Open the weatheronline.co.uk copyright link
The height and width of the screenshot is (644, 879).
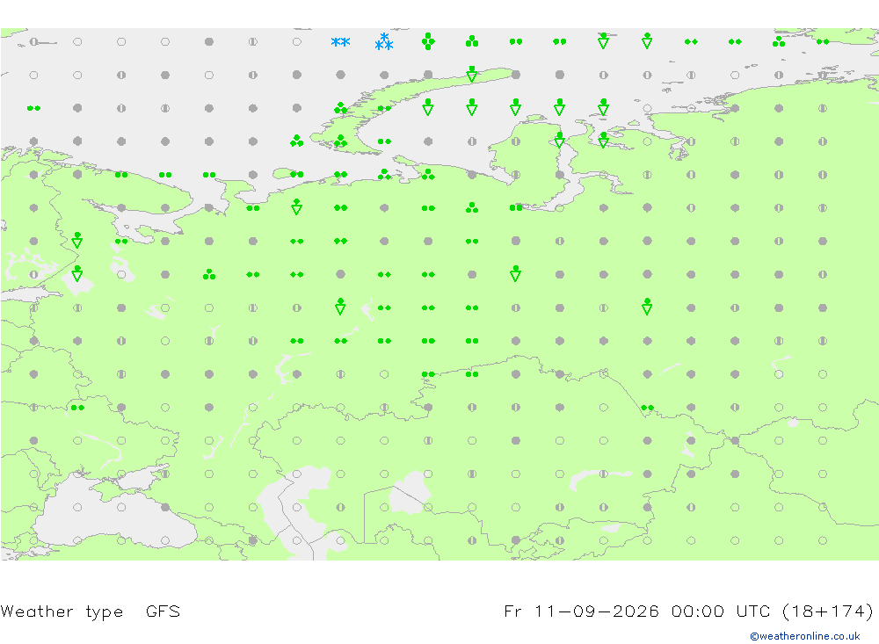pos(804,636)
